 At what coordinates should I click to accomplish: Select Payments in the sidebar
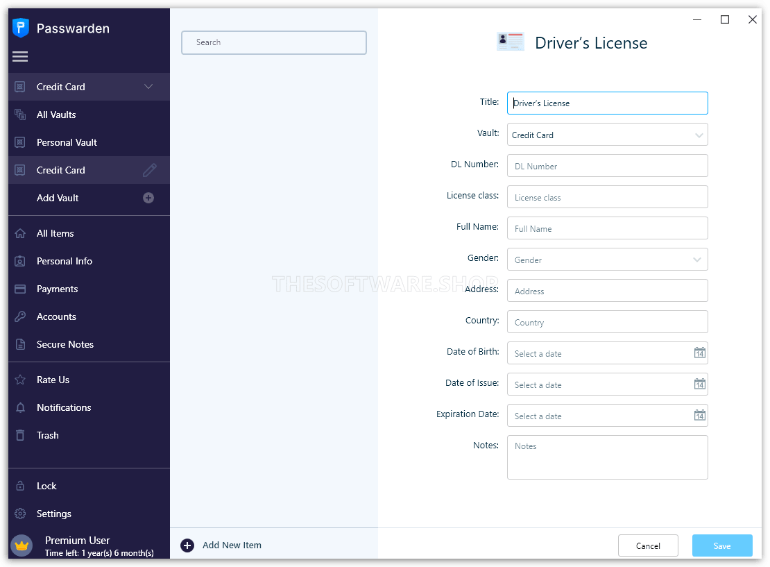pos(58,289)
